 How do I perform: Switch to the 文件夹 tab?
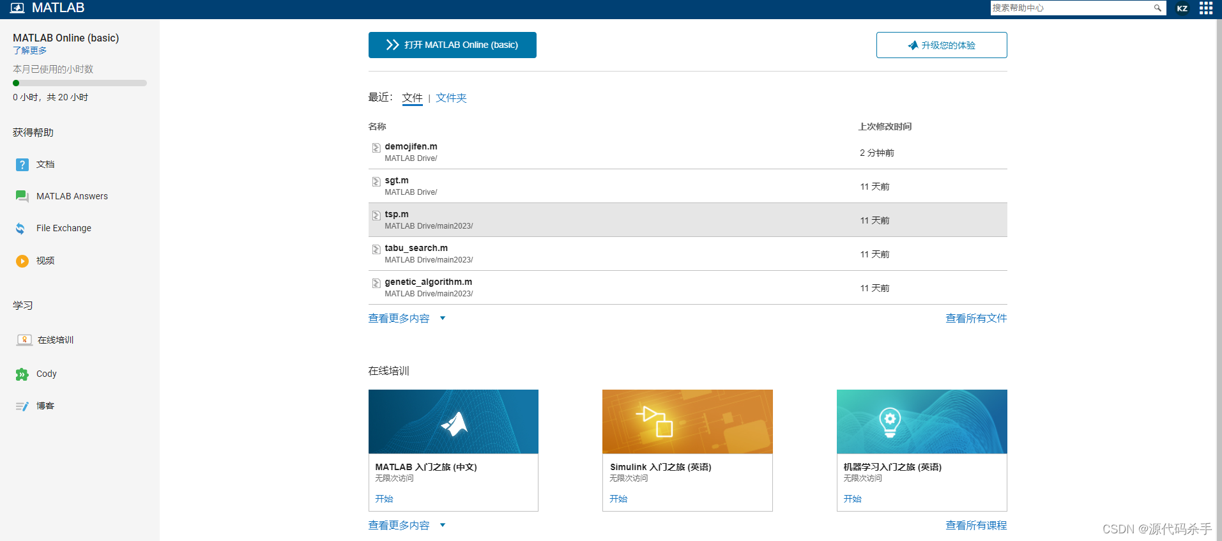coord(451,98)
